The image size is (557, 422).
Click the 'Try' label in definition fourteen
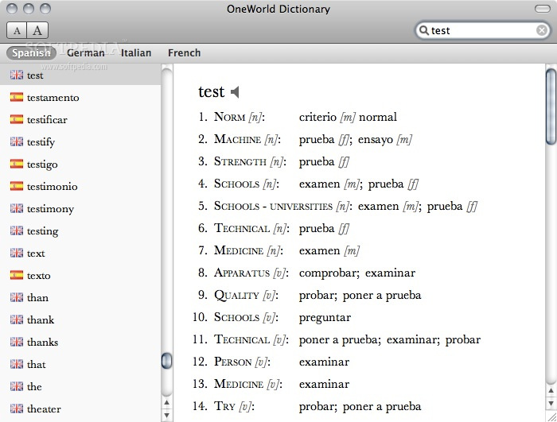click(224, 406)
